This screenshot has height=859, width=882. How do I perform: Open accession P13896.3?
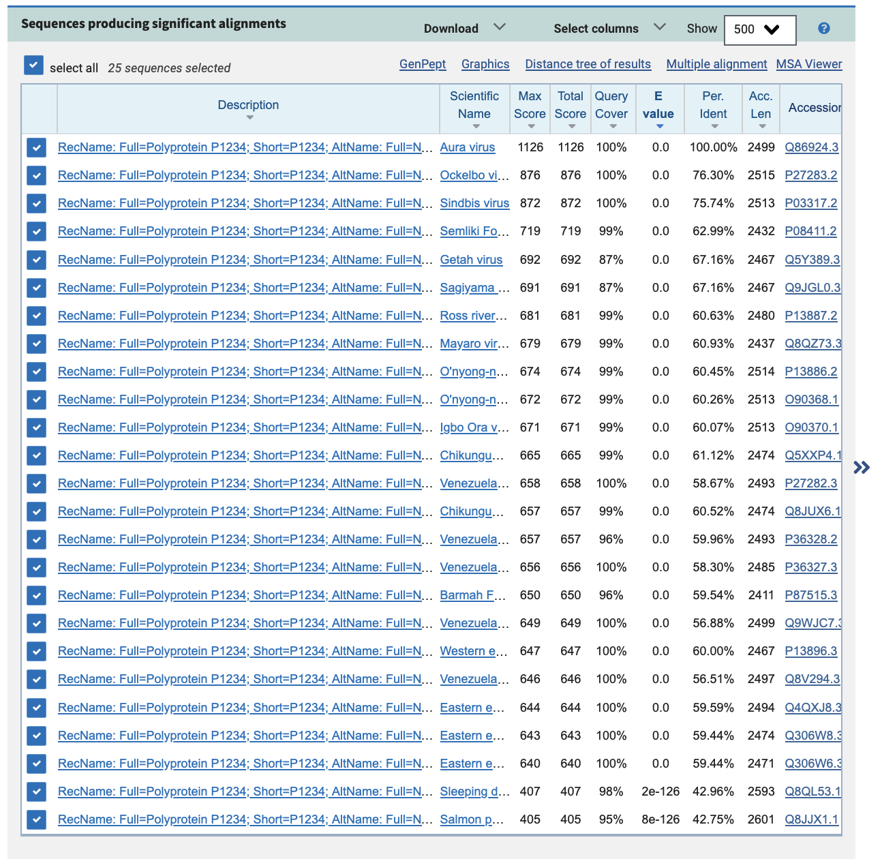(x=811, y=651)
